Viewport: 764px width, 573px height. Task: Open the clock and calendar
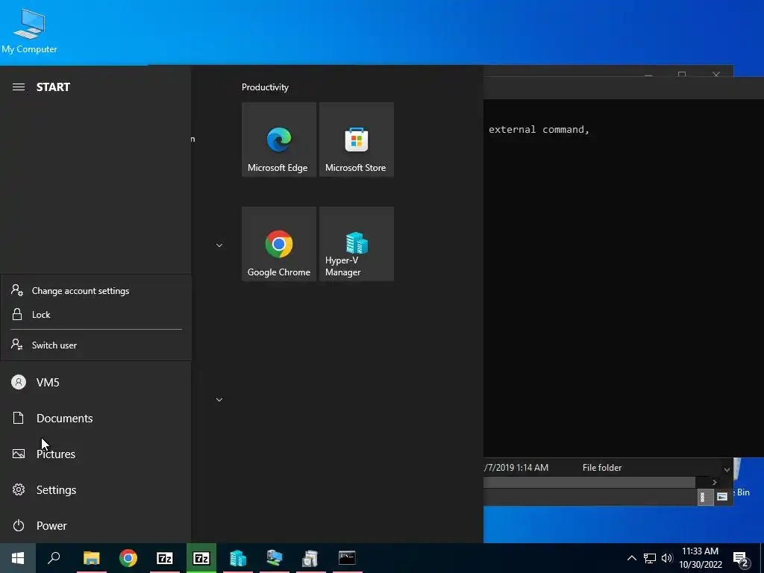click(x=700, y=558)
